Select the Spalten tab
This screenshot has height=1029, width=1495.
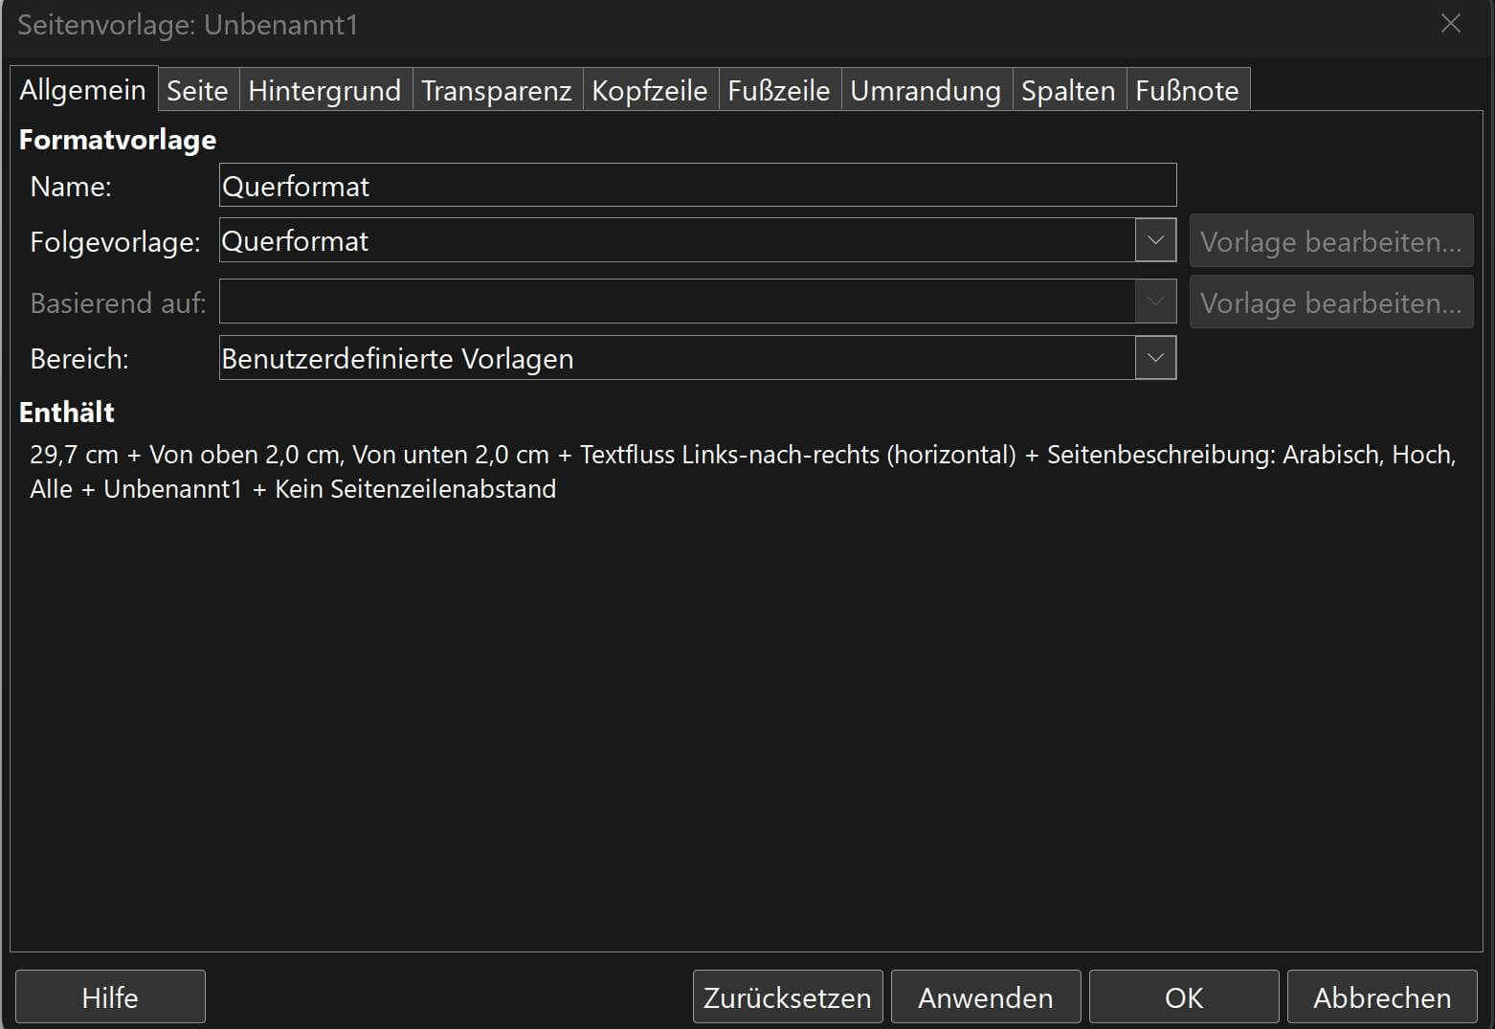point(1067,90)
